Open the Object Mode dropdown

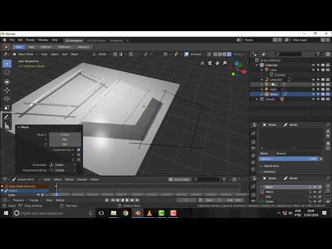click(26, 54)
